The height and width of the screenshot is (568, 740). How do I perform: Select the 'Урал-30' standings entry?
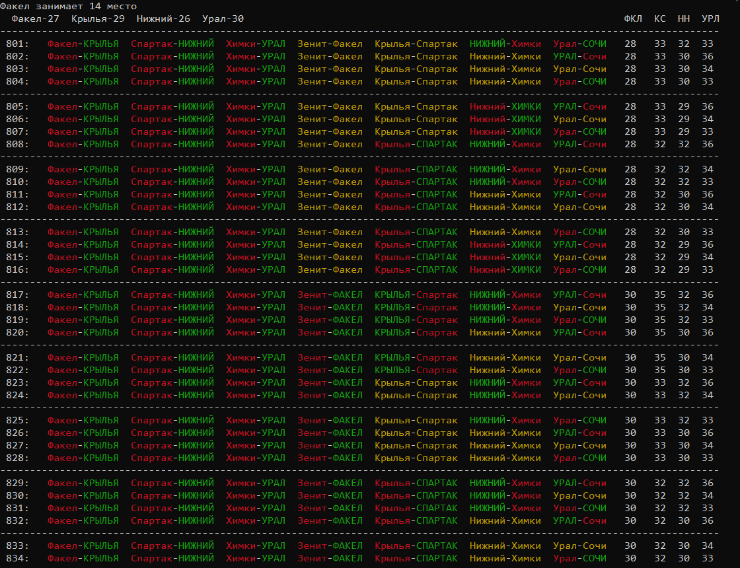click(x=223, y=19)
